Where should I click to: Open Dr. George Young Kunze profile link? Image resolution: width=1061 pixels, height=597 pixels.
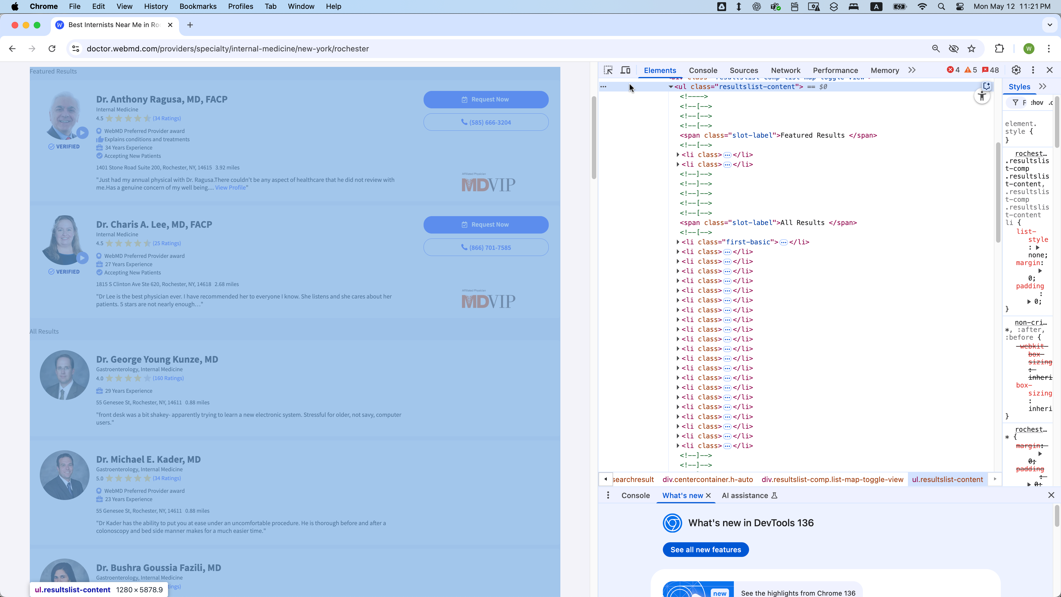(157, 359)
